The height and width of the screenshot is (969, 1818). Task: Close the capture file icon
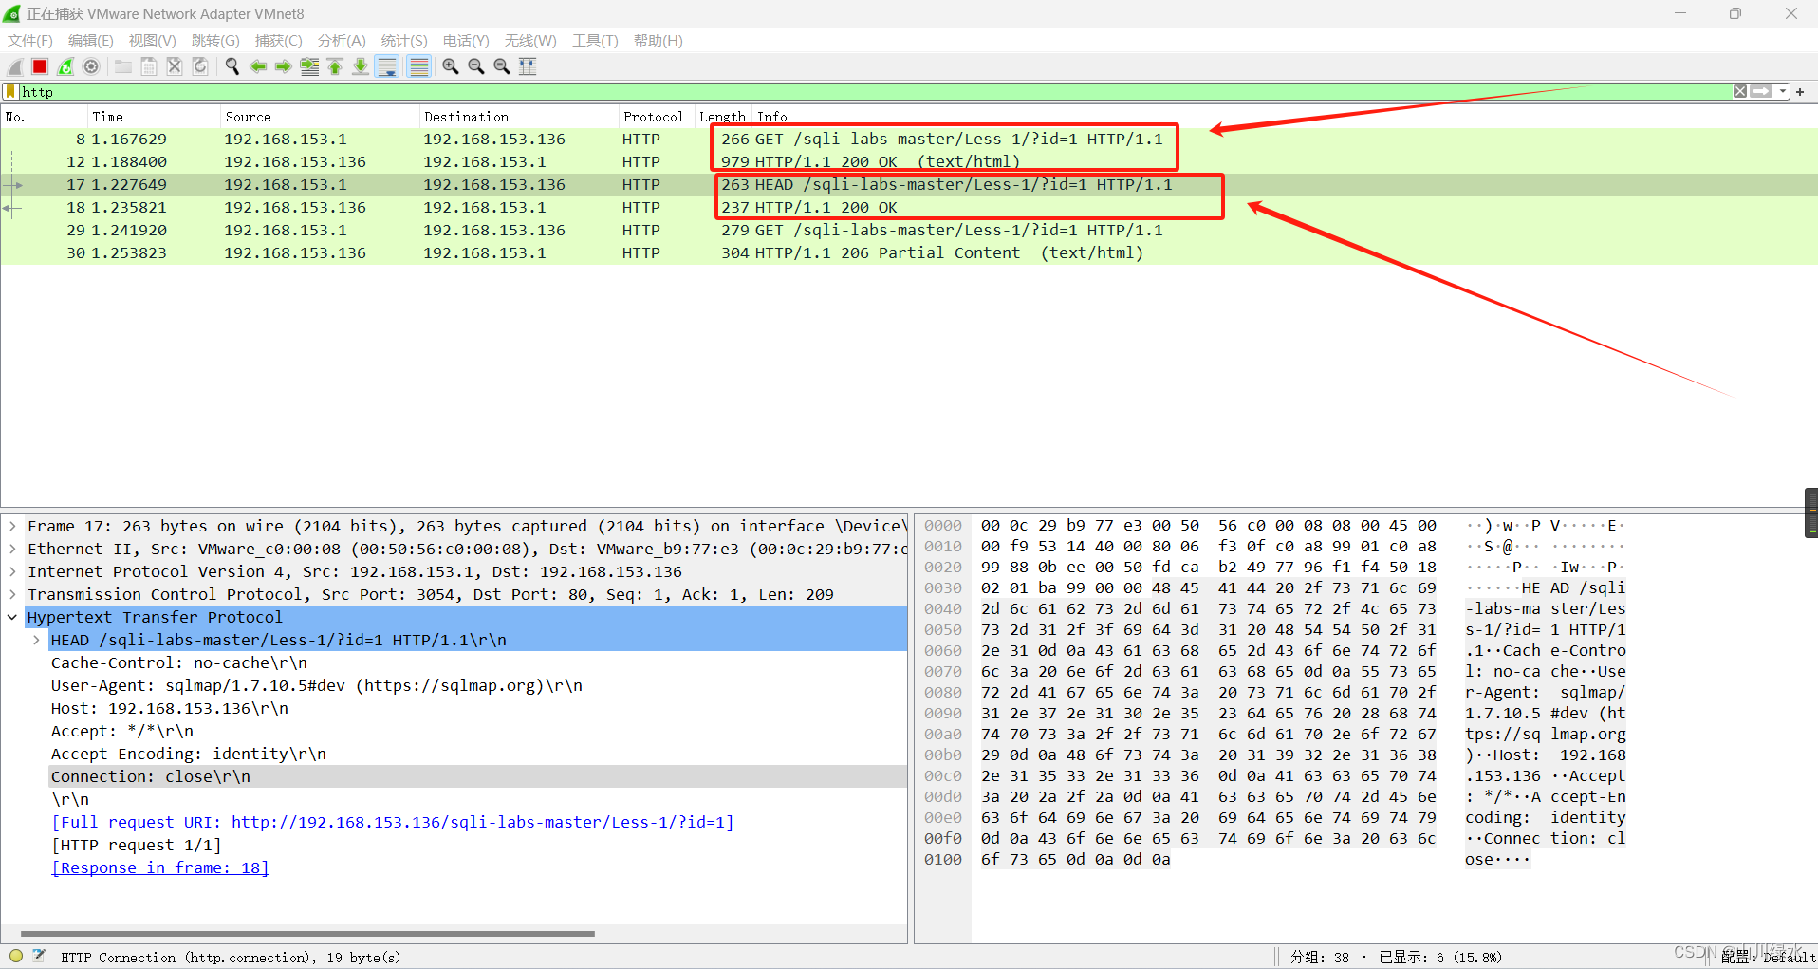tap(175, 66)
